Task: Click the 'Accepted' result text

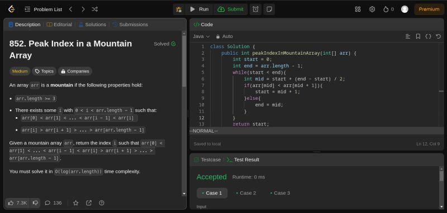Action: (x=212, y=177)
